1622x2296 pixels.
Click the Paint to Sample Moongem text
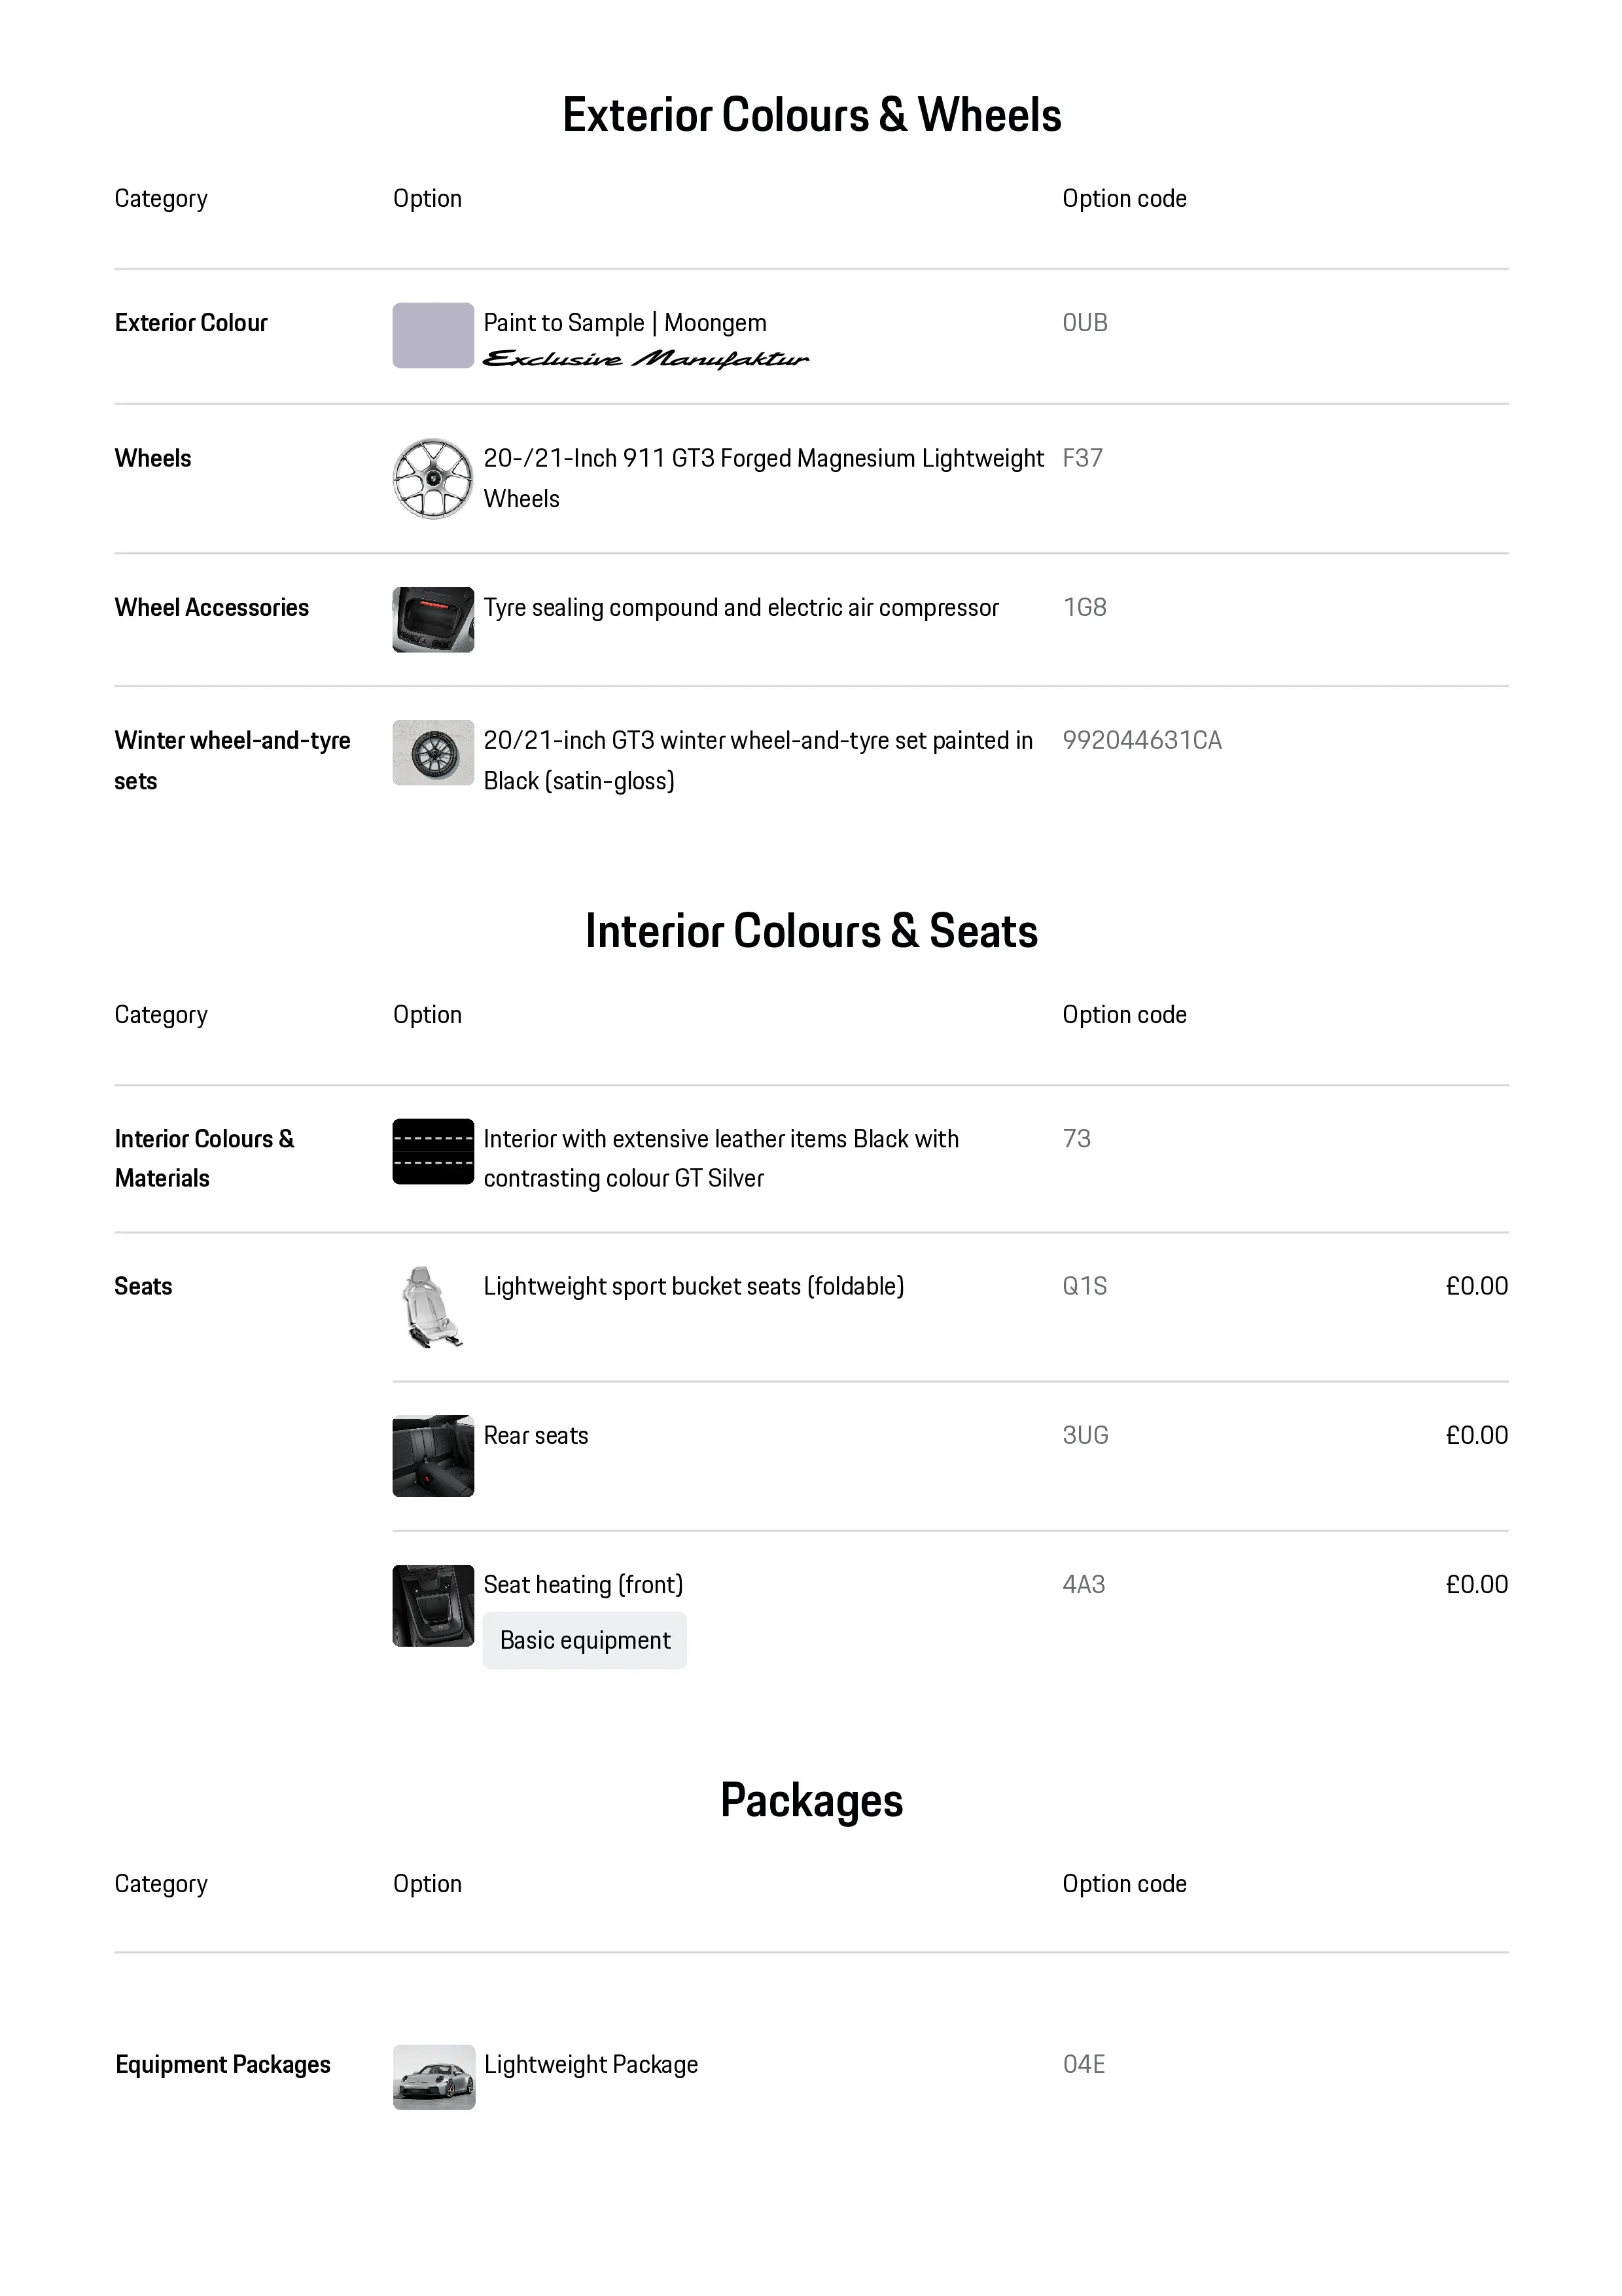pos(625,323)
